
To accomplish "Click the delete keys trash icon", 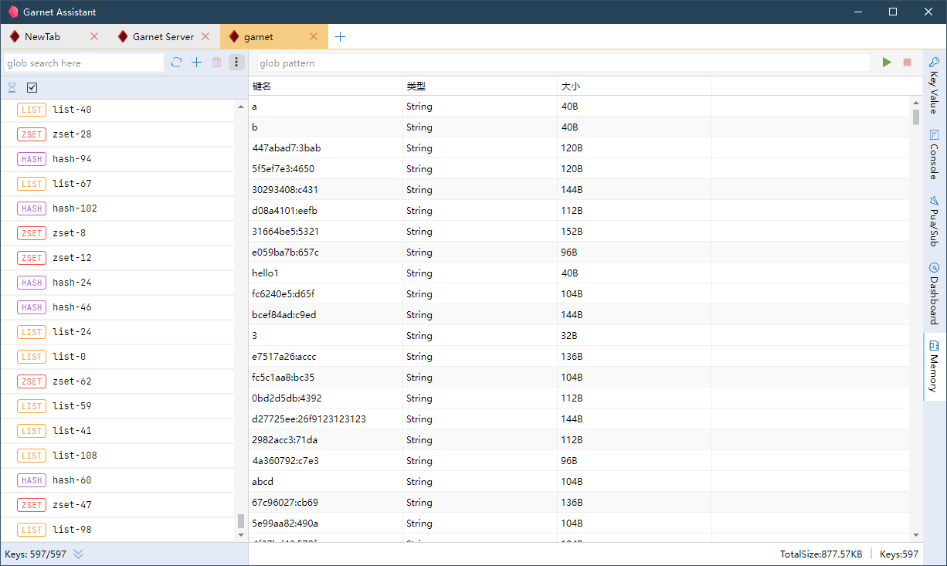I will pyautogui.click(x=217, y=63).
